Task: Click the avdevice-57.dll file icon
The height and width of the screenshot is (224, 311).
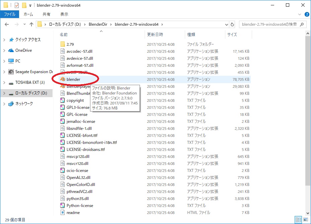Action: pos(63,58)
